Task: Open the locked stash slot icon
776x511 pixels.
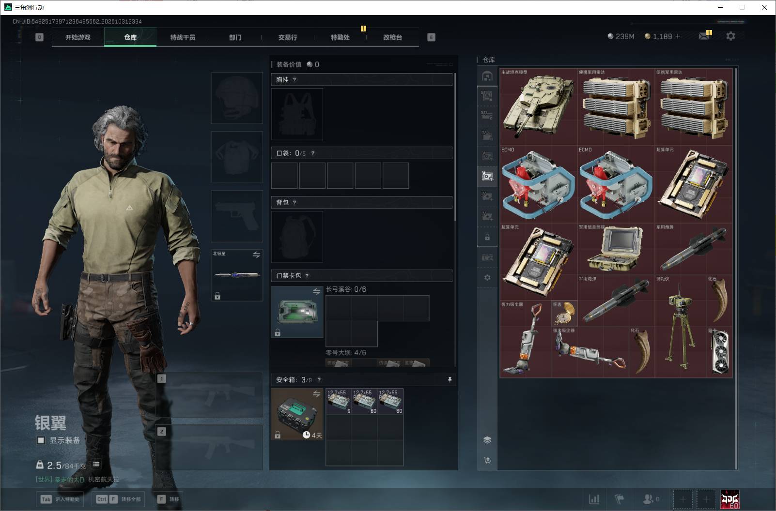Action: [x=487, y=237]
